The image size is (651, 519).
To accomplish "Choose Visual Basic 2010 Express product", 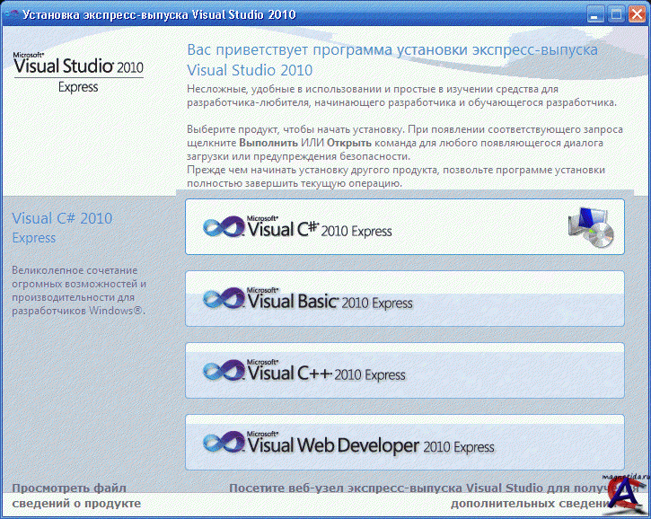I will pyautogui.click(x=404, y=298).
